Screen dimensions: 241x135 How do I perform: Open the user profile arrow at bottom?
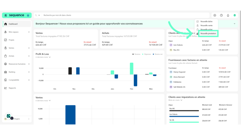coord(29,119)
